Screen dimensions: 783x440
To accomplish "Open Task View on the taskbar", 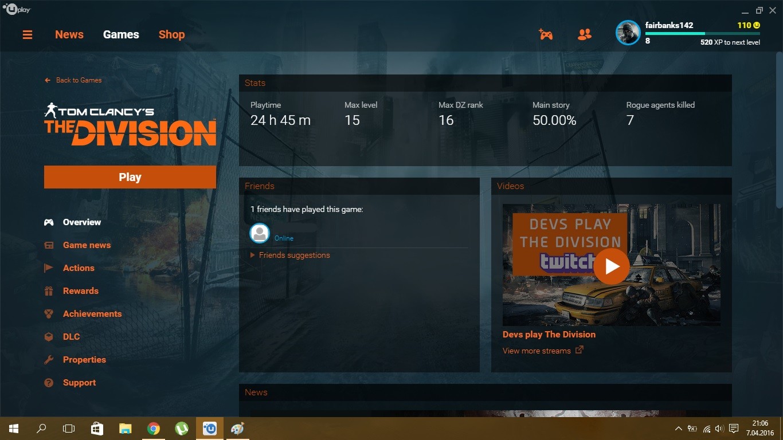I will coord(69,429).
